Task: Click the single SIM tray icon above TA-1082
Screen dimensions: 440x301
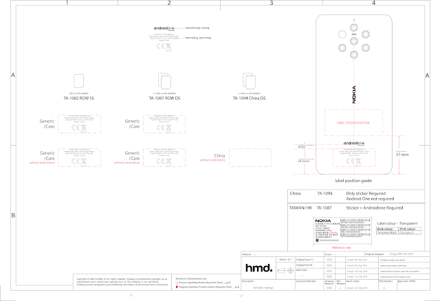Action: tap(78, 81)
